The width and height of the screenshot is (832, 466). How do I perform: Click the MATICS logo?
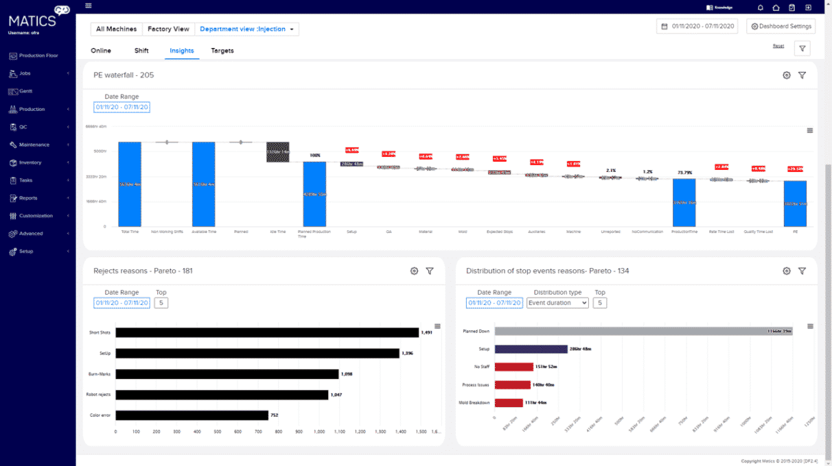tap(38, 16)
